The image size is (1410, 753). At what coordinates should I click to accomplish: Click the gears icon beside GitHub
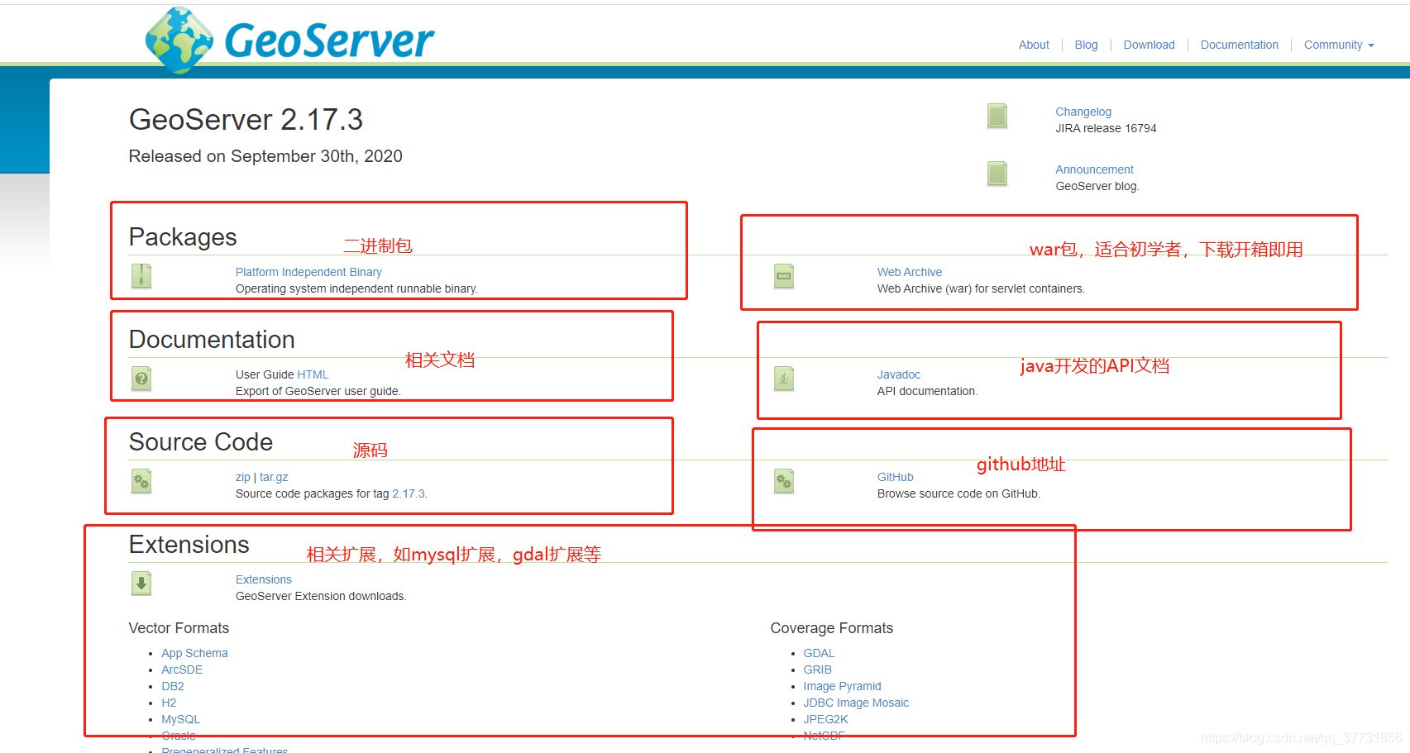point(783,481)
